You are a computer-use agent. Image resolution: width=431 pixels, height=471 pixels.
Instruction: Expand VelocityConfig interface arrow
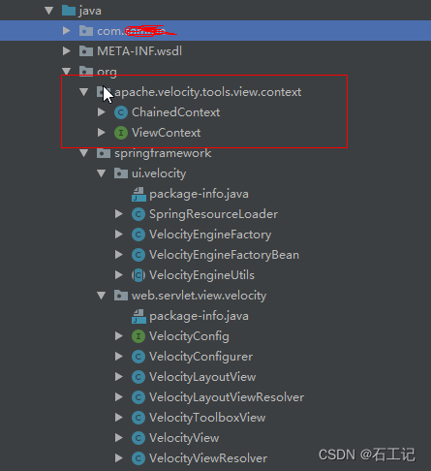pos(119,336)
